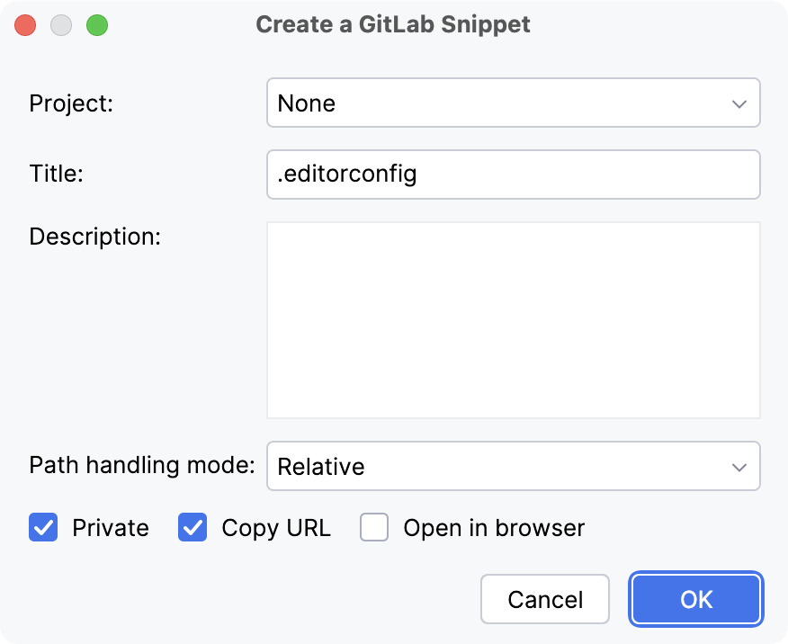Click the yellow minimize button
The image size is (788, 644).
[61, 25]
